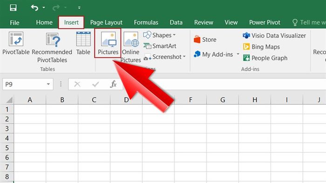
Task: Open the File tab
Action: [14, 23]
